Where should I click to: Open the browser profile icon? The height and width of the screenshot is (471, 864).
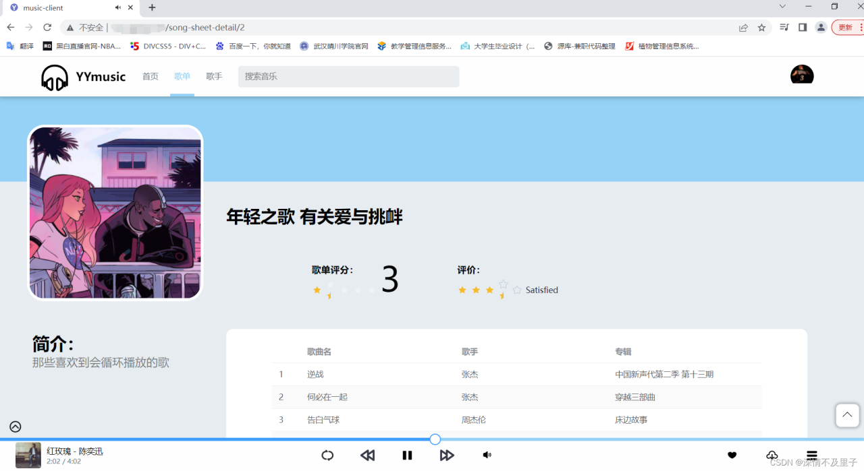[821, 28]
